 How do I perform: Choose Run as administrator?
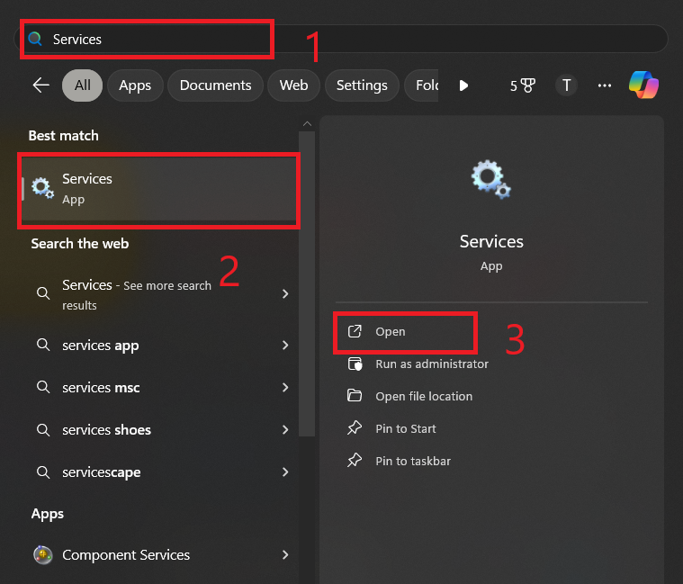[431, 364]
